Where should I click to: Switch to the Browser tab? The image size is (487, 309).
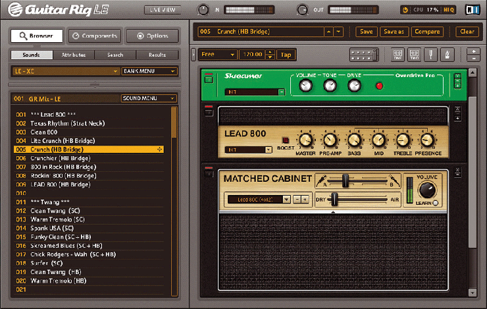pos(37,36)
